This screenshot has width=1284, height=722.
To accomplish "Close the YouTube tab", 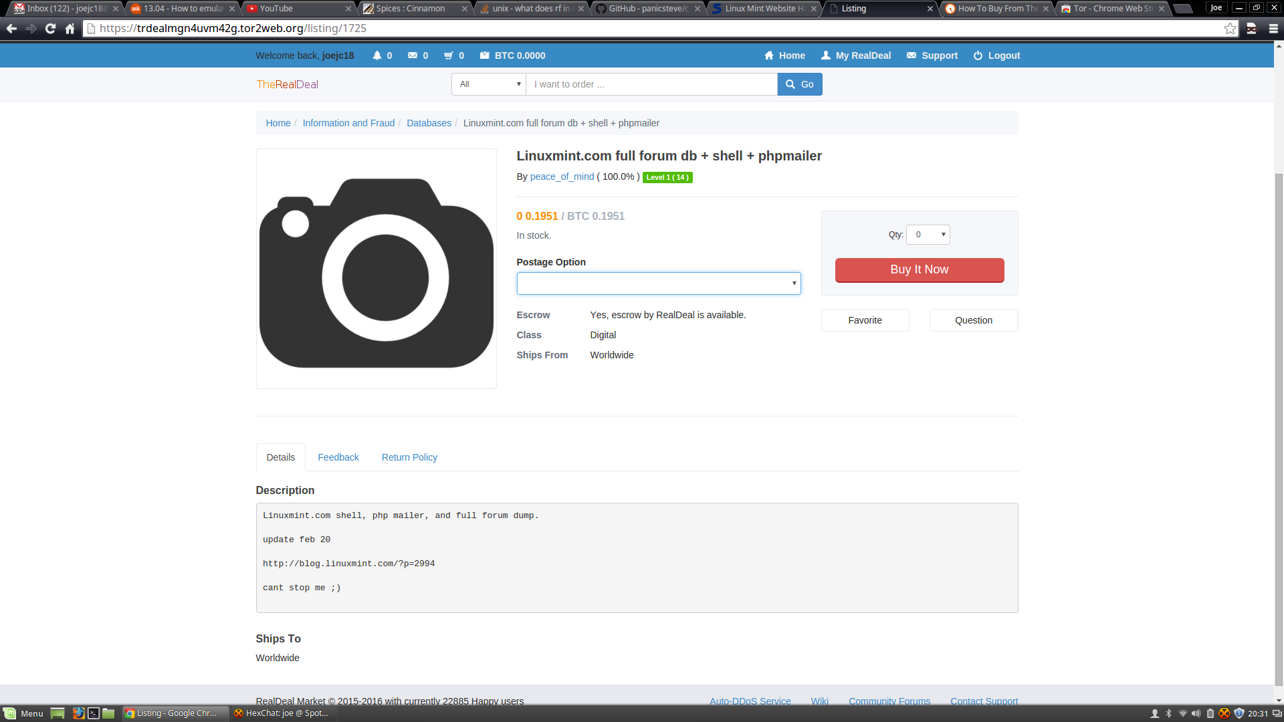I will pyautogui.click(x=348, y=9).
